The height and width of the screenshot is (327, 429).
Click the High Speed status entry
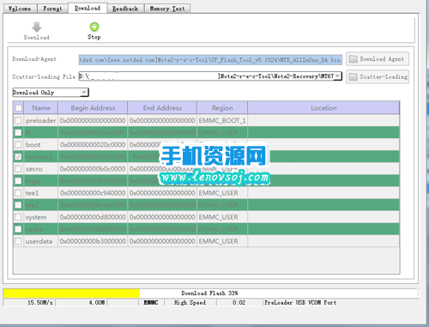190,302
